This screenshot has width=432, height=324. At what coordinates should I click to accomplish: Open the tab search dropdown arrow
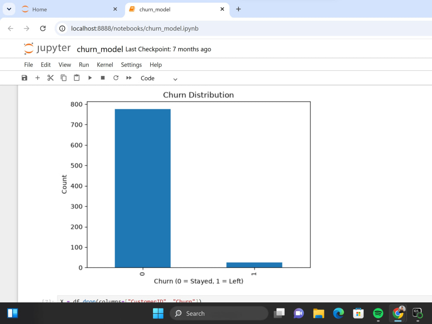tap(9, 9)
